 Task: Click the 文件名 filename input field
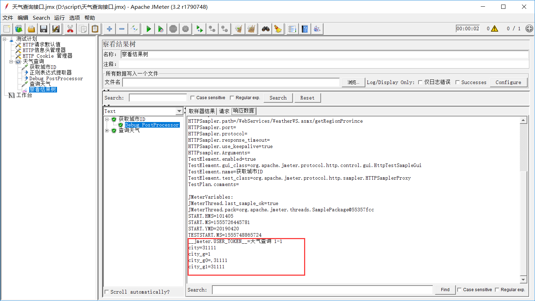[x=231, y=82]
